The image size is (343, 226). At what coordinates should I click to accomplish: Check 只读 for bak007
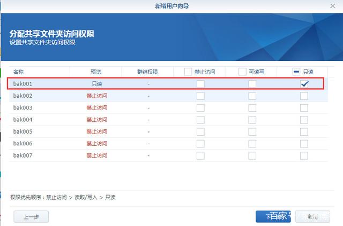coord(304,155)
